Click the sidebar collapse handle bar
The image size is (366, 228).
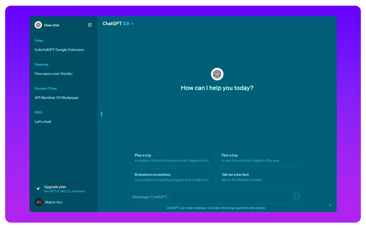click(x=102, y=114)
